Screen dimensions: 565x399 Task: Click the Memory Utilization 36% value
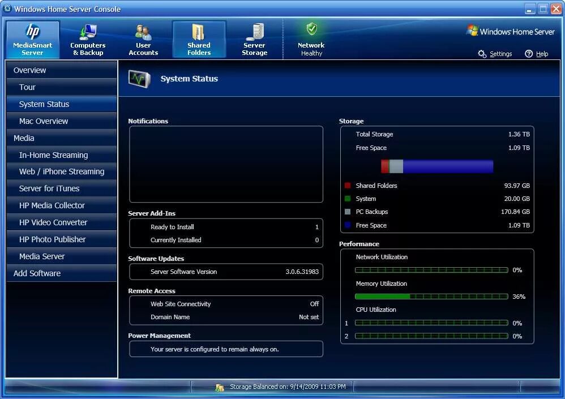(519, 297)
